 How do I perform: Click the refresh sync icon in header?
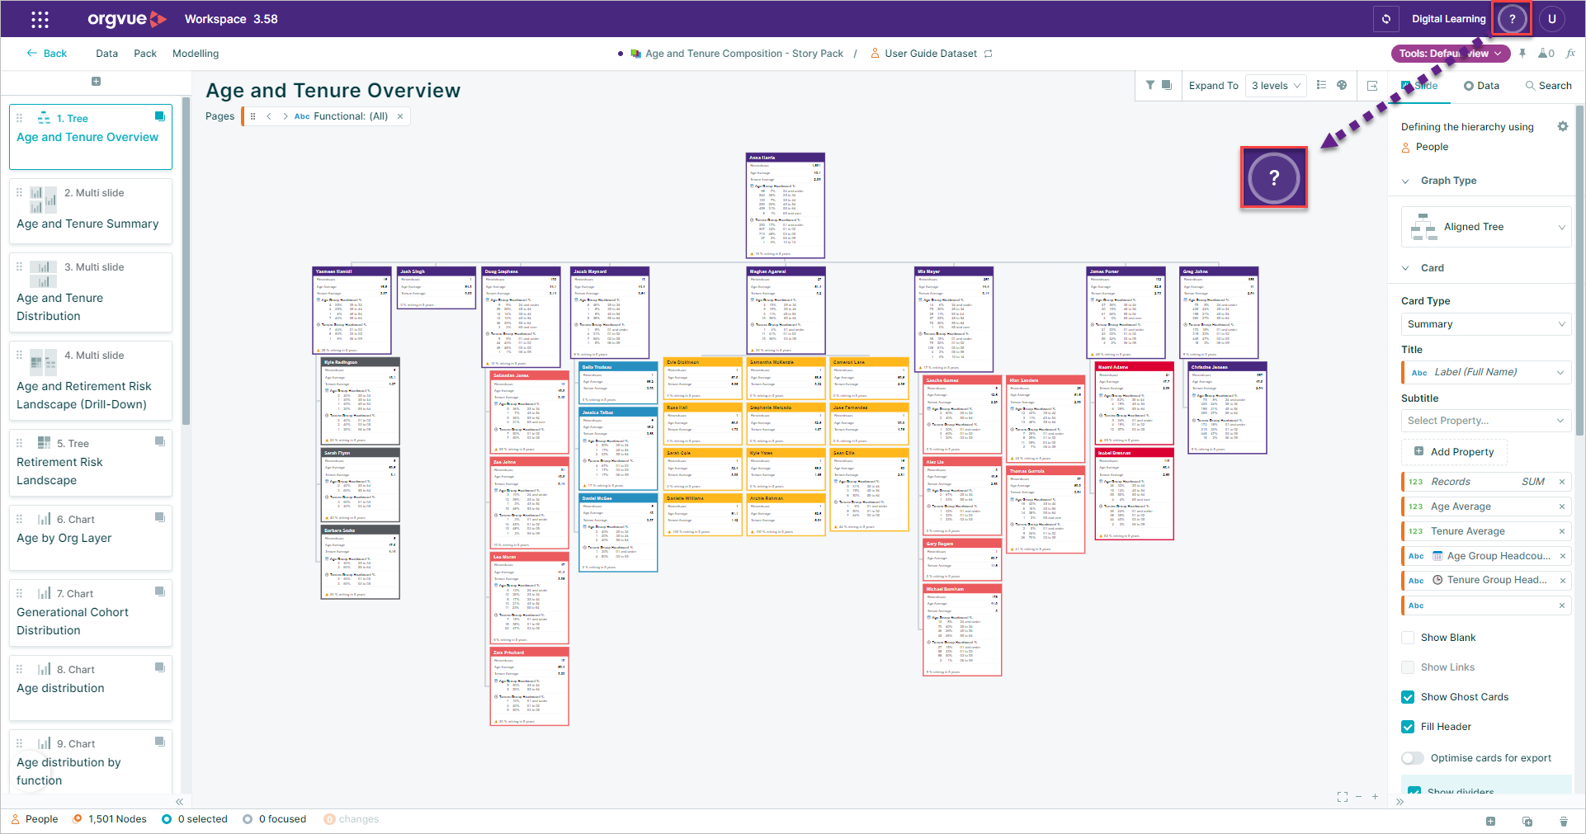1386,19
